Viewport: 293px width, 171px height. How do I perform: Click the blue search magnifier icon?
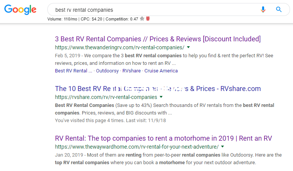coord(279,9)
